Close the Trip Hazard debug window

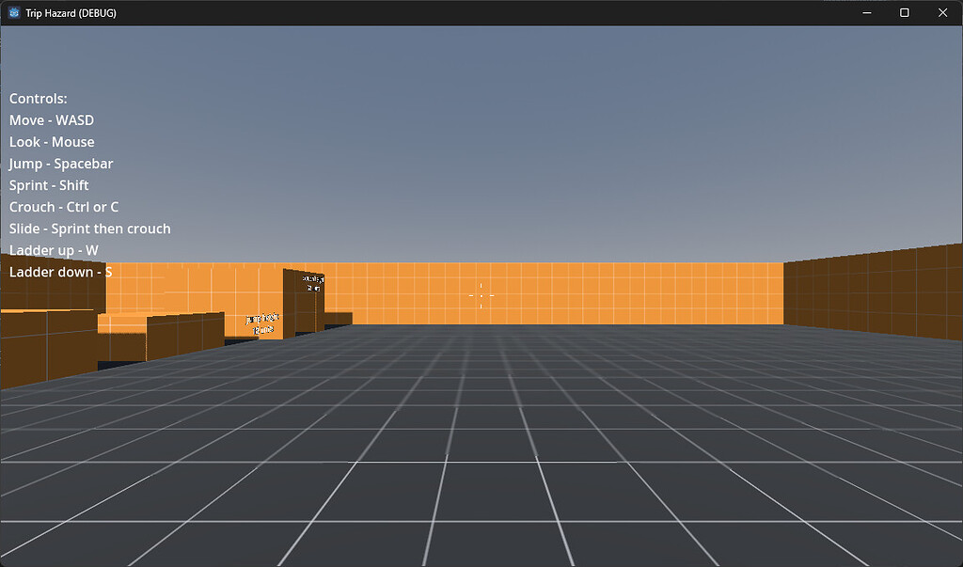click(942, 13)
